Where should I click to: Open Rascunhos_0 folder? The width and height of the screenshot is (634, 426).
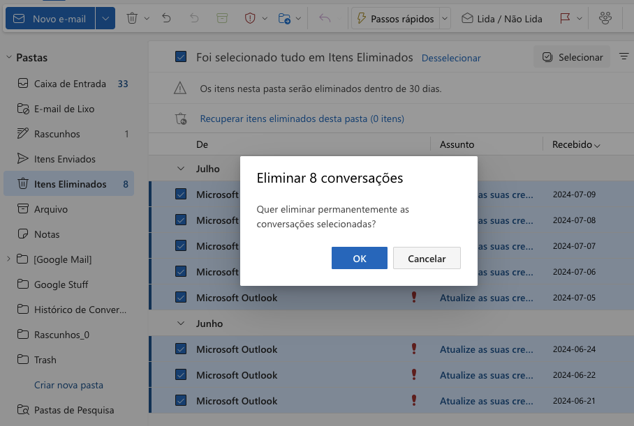(x=68, y=335)
